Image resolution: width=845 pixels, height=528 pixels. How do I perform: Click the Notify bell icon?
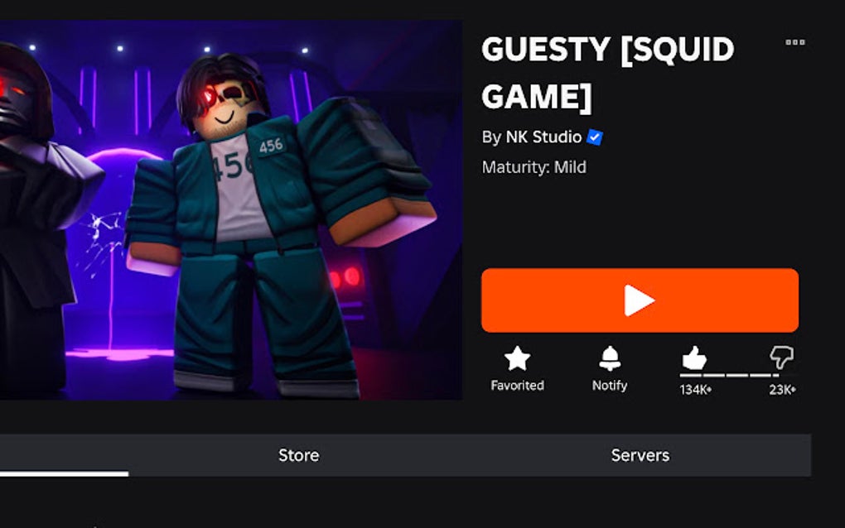610,358
